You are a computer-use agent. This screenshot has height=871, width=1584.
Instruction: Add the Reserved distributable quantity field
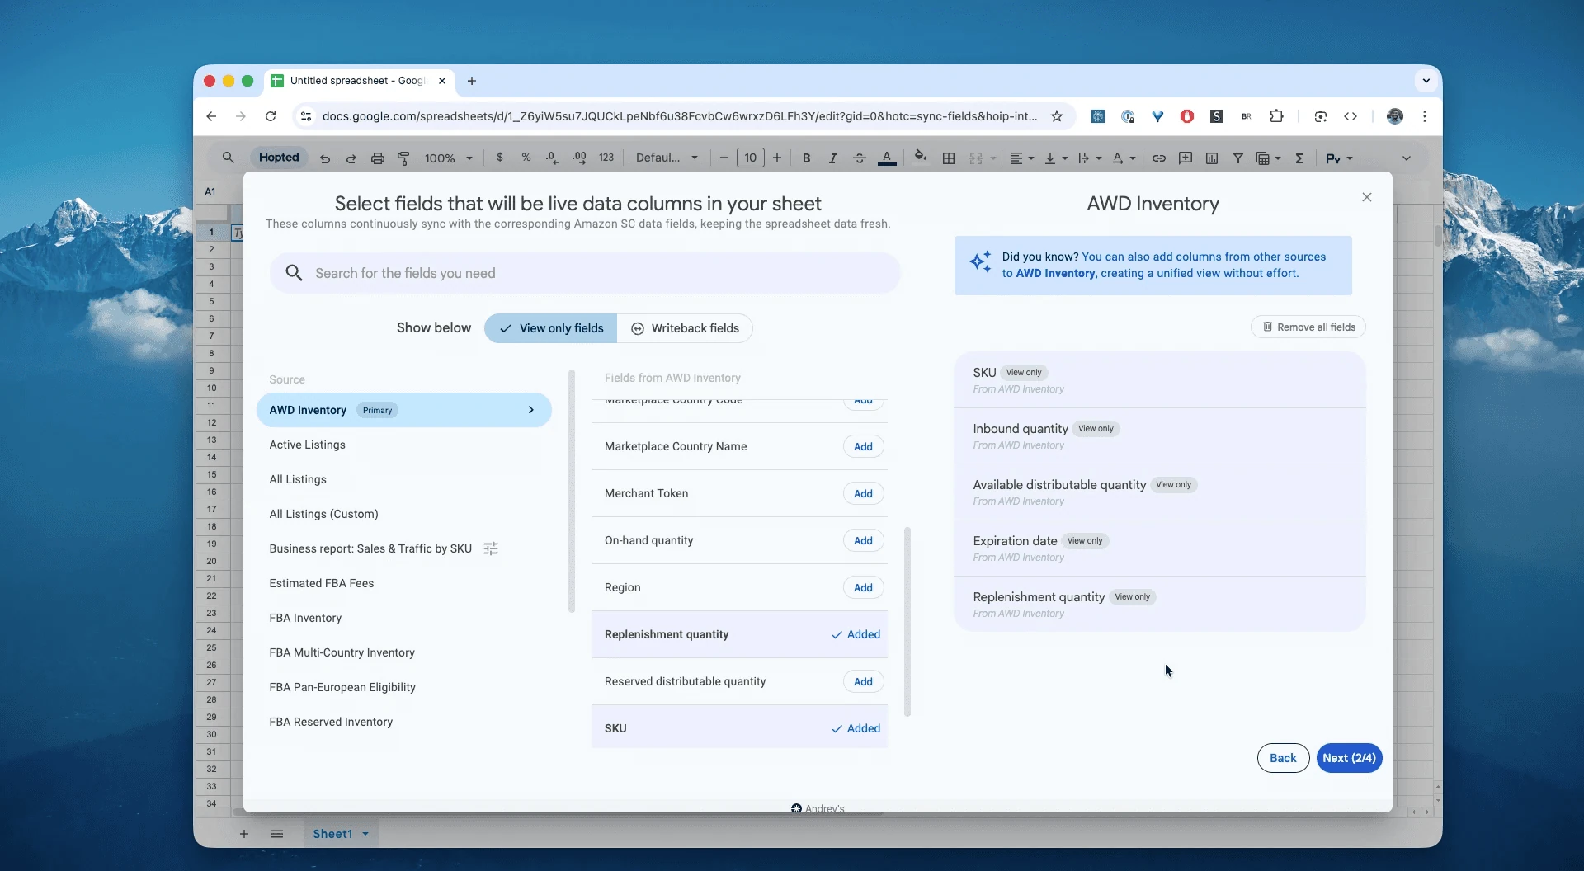click(863, 681)
